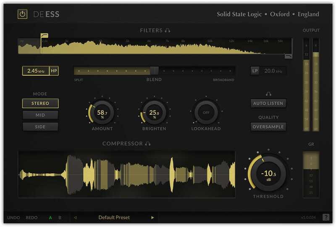Click the high-pass filter flag marker
336x227 pixels.
click(44, 36)
